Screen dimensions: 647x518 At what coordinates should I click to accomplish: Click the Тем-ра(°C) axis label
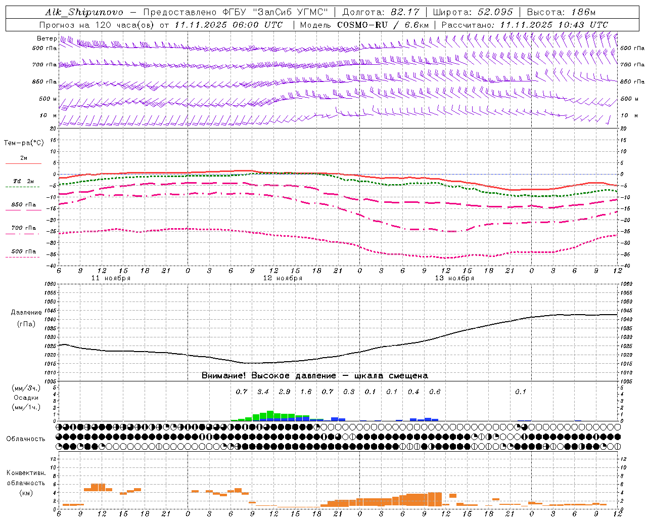24,143
